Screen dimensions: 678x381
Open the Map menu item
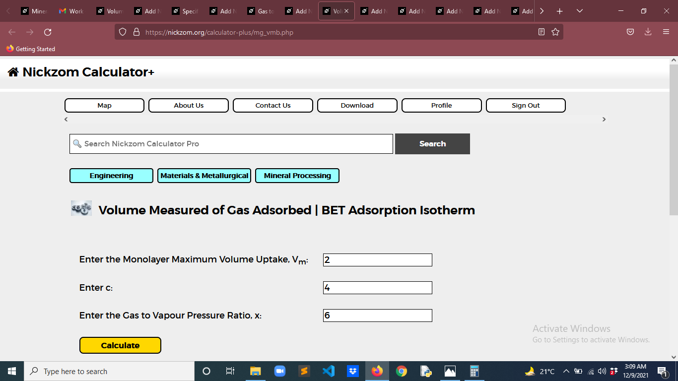(x=104, y=105)
